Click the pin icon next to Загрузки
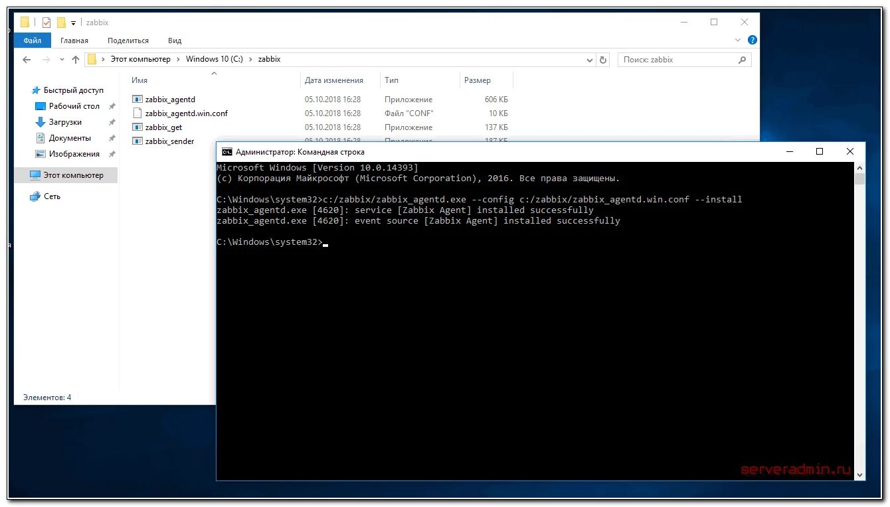 112,122
